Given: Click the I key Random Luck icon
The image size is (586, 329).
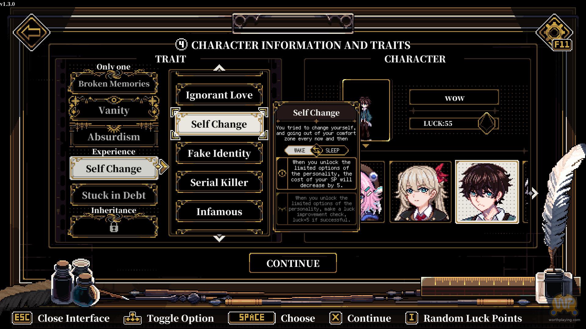Looking at the screenshot, I should (x=411, y=318).
